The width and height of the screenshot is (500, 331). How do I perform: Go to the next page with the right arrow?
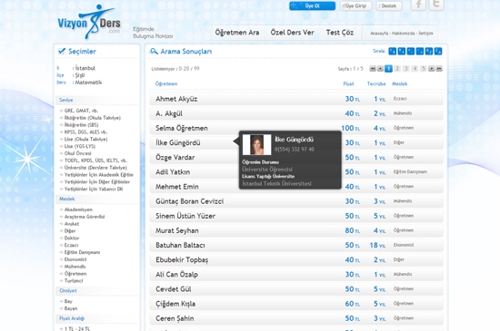pos(432,68)
